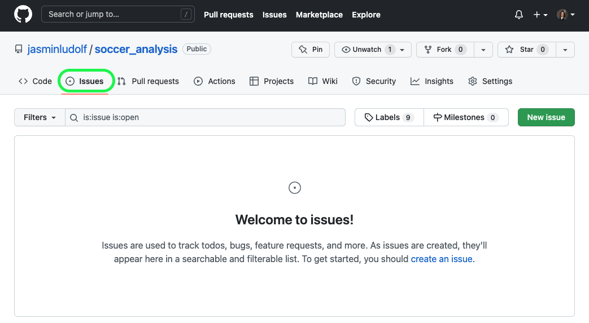Click the Insights graph icon
This screenshot has width=589, height=323.
pyautogui.click(x=415, y=81)
